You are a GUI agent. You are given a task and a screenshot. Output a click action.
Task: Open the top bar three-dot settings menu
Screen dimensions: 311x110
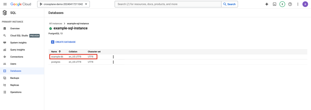(x=298, y=4)
